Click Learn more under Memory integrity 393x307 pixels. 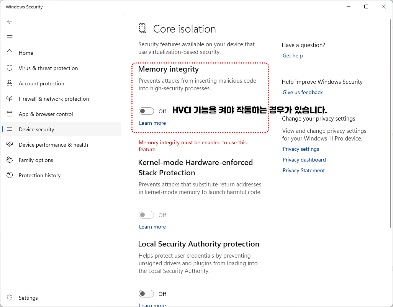click(x=152, y=123)
